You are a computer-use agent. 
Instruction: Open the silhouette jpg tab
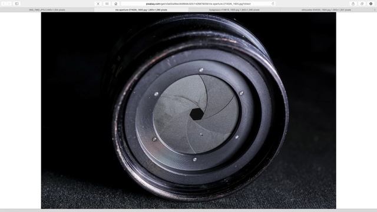pyautogui.click(x=326, y=10)
